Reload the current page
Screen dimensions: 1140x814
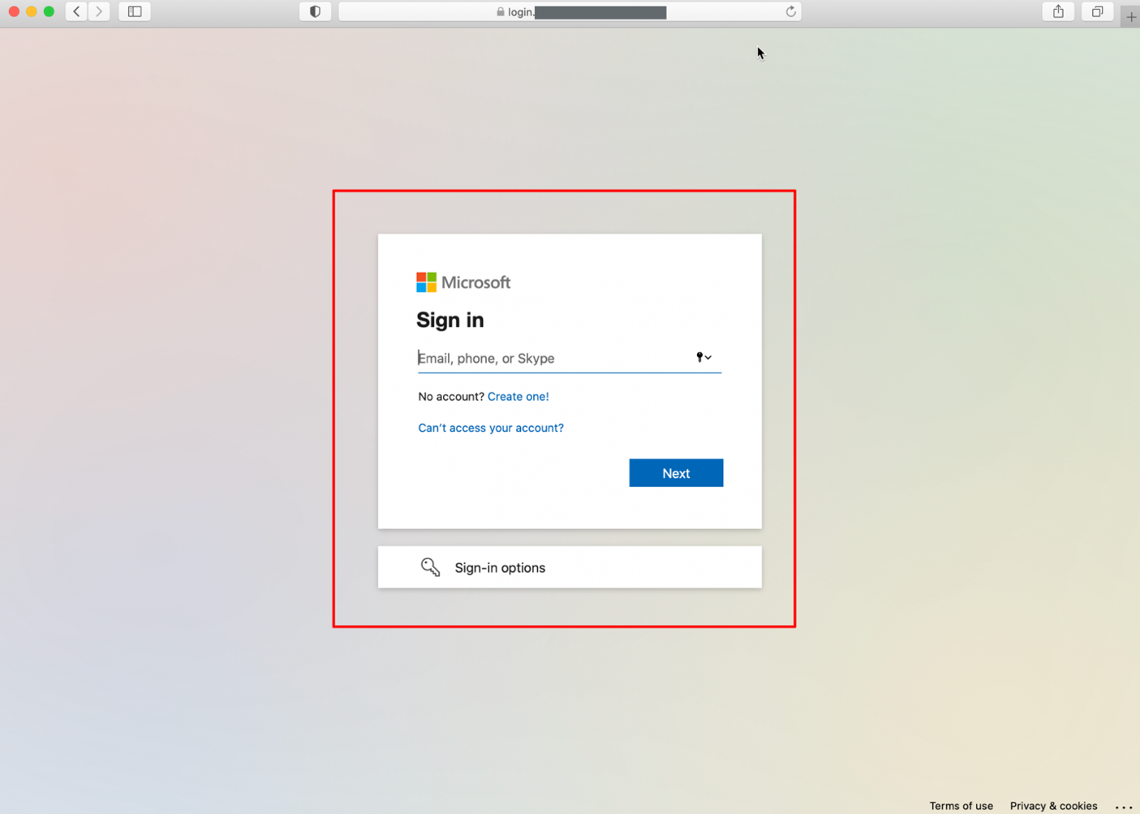[x=790, y=11]
